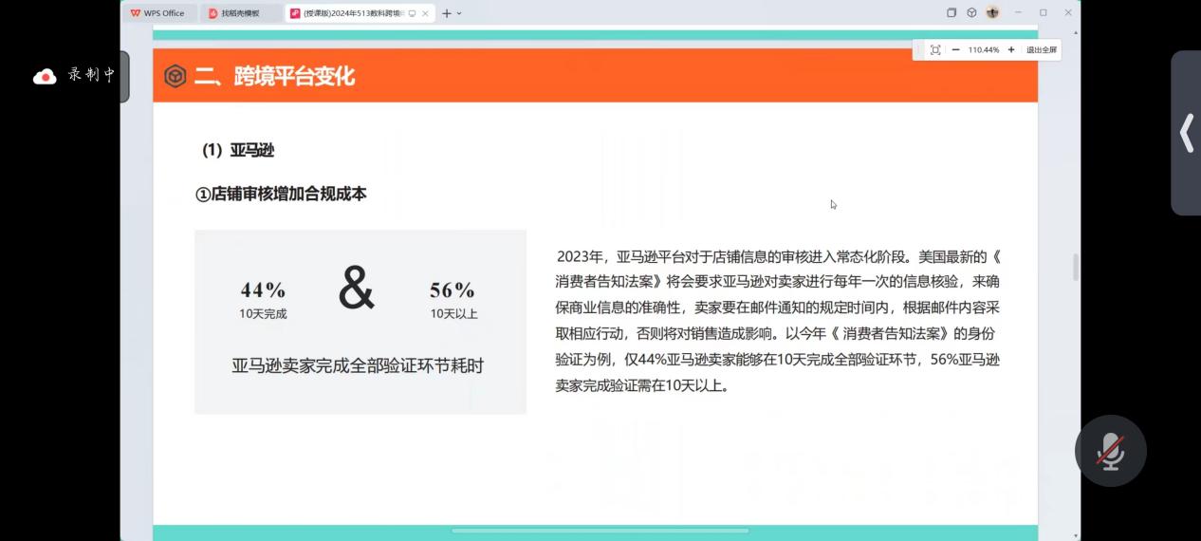1201x541 pixels.
Task: Click the scroll up arrow
Action: click(x=1075, y=31)
